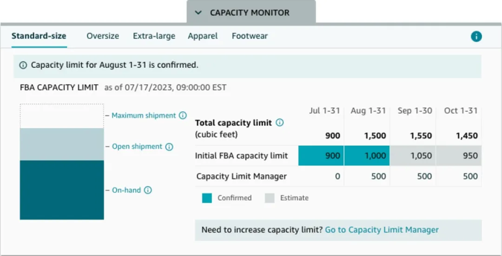Click the Open shipment label link
The width and height of the screenshot is (502, 256).
137,147
